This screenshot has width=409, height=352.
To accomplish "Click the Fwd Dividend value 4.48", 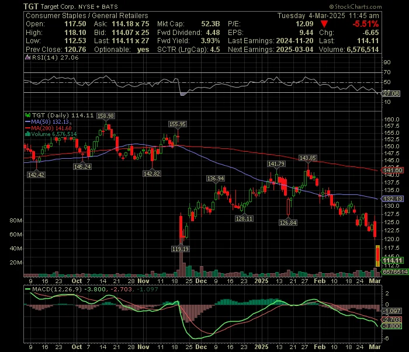I will [x=213, y=33].
